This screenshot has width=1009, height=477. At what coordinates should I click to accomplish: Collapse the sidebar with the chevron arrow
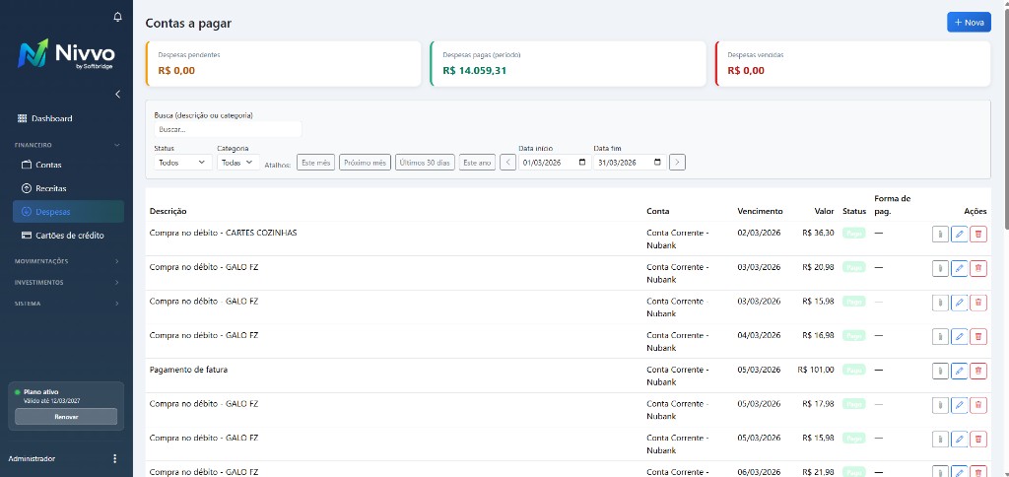click(118, 94)
